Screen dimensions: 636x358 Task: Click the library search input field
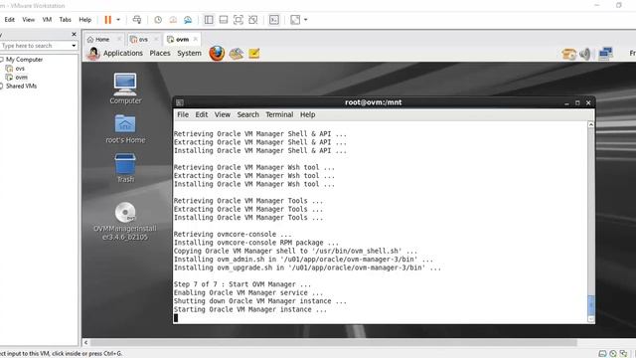tap(36, 46)
